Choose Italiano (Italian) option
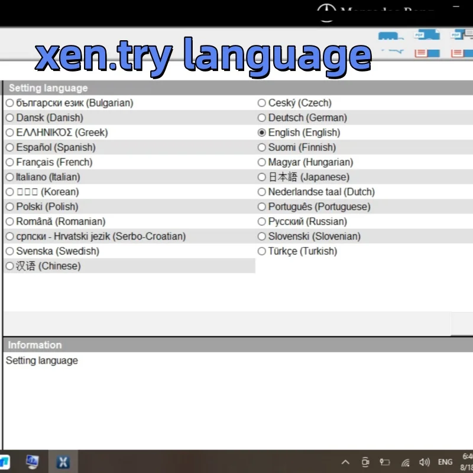Viewport: 473px width, 473px height. point(9,177)
